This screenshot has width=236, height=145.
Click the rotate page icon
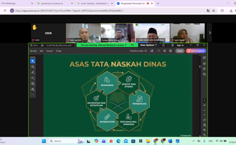coord(205,120)
